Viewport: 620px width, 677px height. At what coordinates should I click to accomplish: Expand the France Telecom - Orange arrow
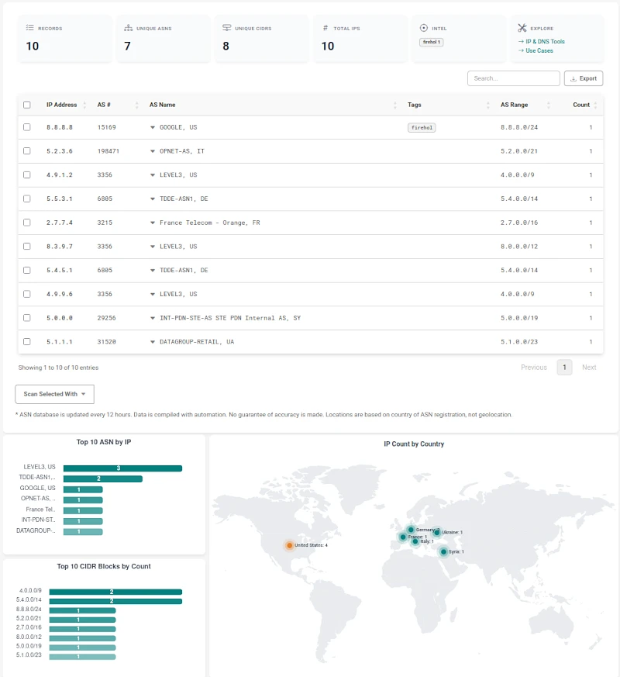[x=153, y=223]
